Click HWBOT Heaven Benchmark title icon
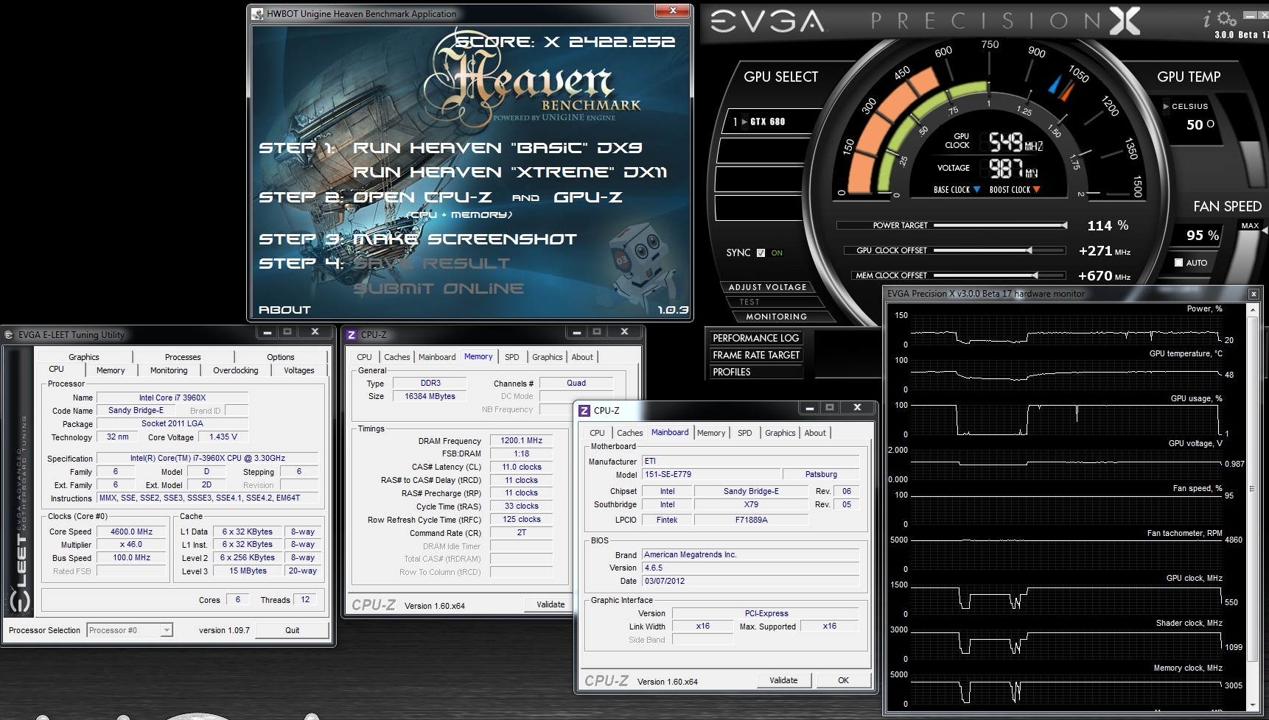The image size is (1269, 720). 257,13
